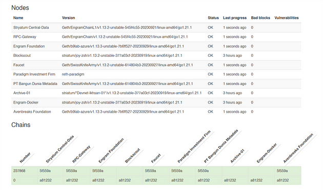Click hash 5f559a under Stryatum Central-Data
The image size is (323, 190).
pyautogui.click(x=45, y=171)
